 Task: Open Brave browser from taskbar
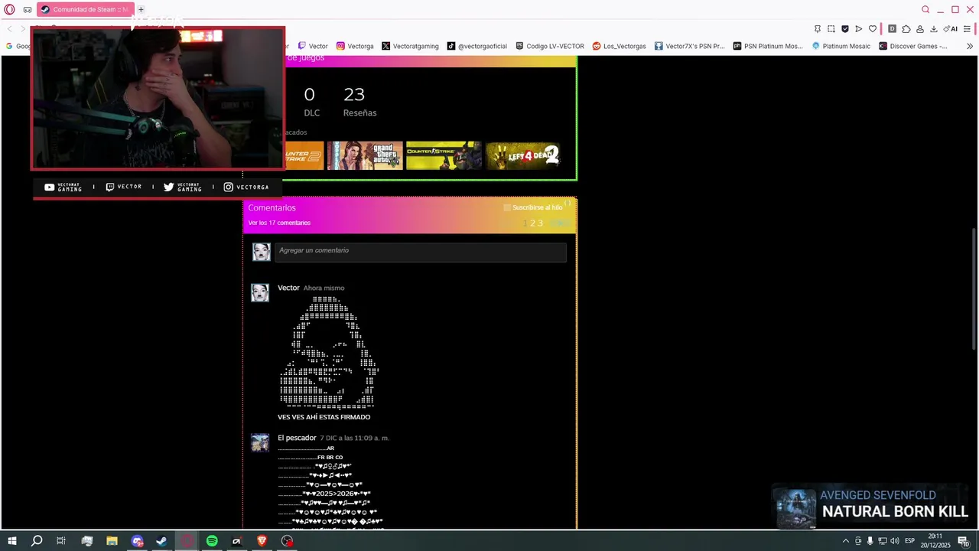[262, 541]
